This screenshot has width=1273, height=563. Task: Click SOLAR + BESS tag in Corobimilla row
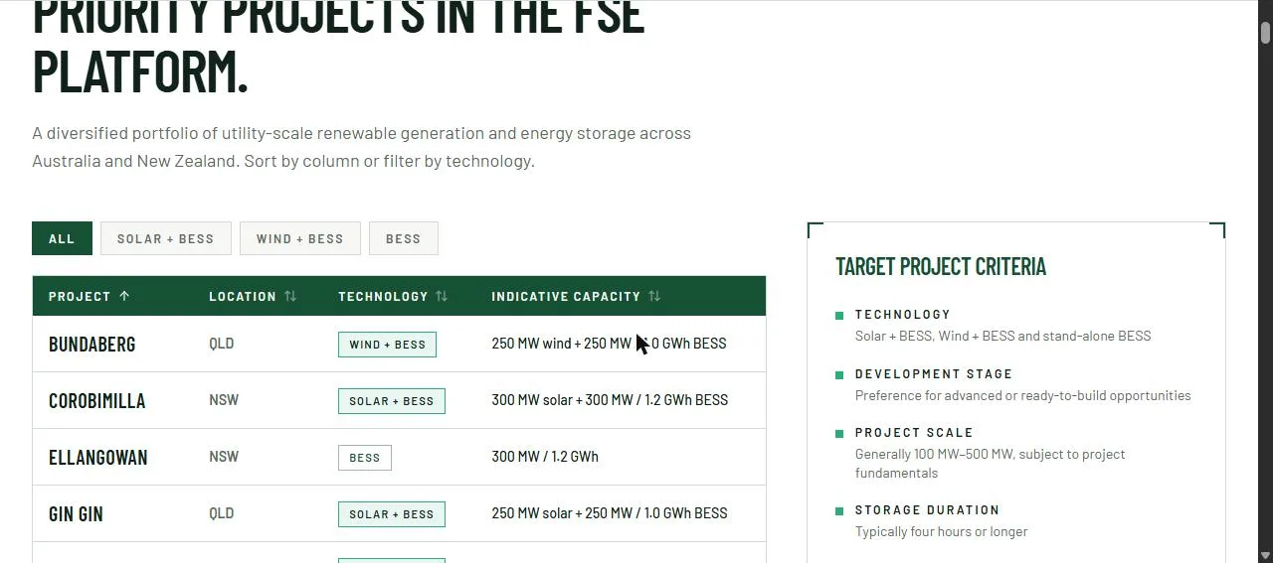pyautogui.click(x=392, y=401)
